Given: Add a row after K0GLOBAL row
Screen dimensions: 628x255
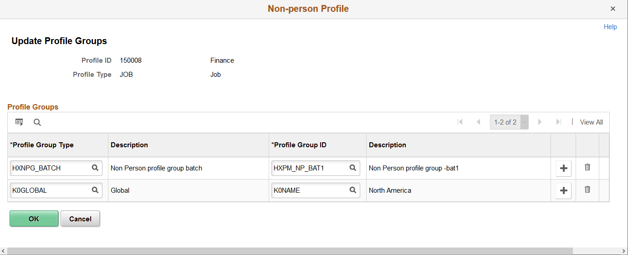Looking at the screenshot, I should pyautogui.click(x=564, y=190).
